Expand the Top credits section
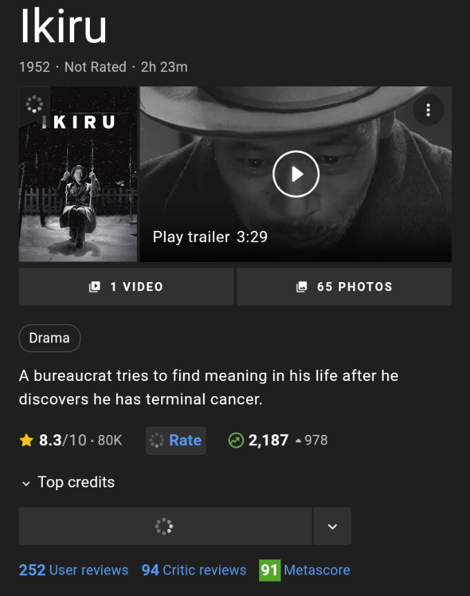Screen dimensions: 470x596 (x=68, y=483)
